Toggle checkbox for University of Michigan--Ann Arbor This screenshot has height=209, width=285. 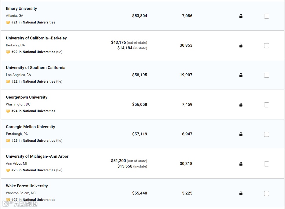click(x=266, y=164)
